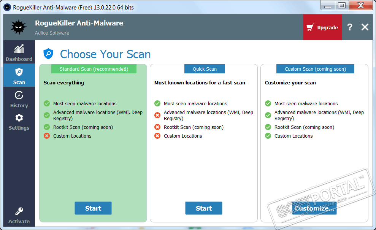Select the Scan label in sidebar
Image resolution: width=376 pixels, height=230 pixels.
[19, 82]
